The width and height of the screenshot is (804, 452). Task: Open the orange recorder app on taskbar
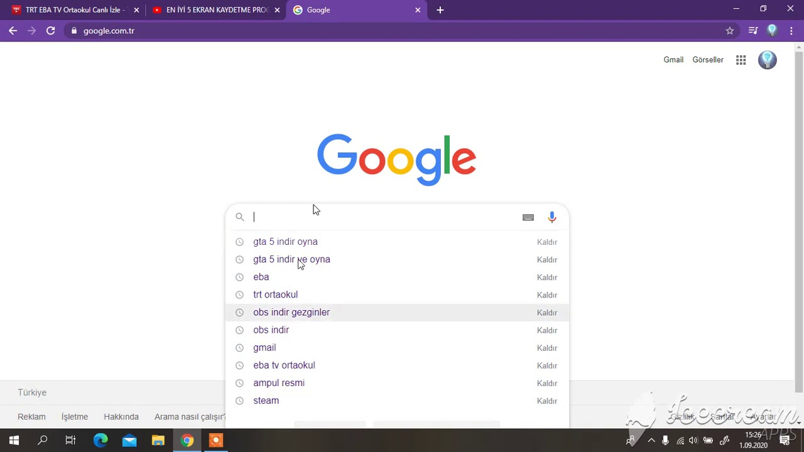point(215,441)
